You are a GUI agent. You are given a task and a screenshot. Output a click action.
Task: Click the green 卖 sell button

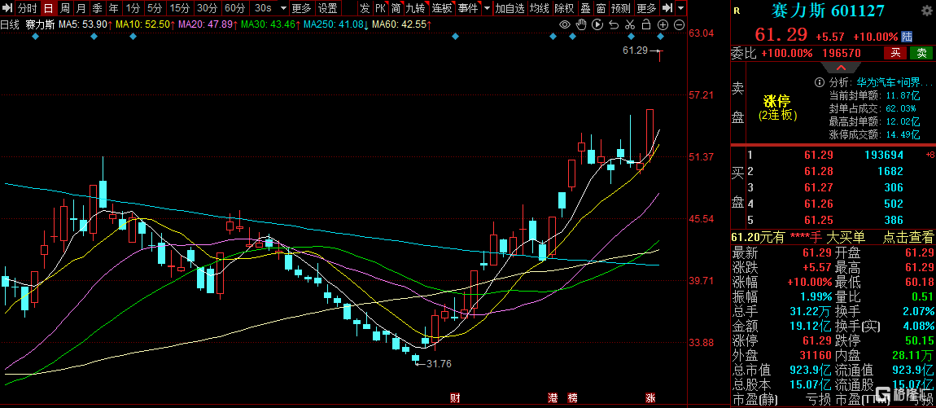point(921,53)
